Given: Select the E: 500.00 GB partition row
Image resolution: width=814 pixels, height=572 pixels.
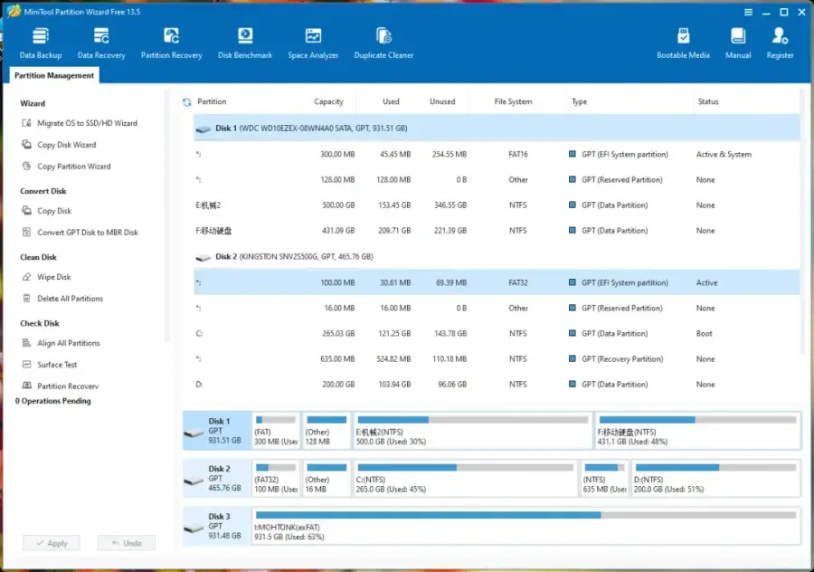Looking at the screenshot, I should pos(497,205).
